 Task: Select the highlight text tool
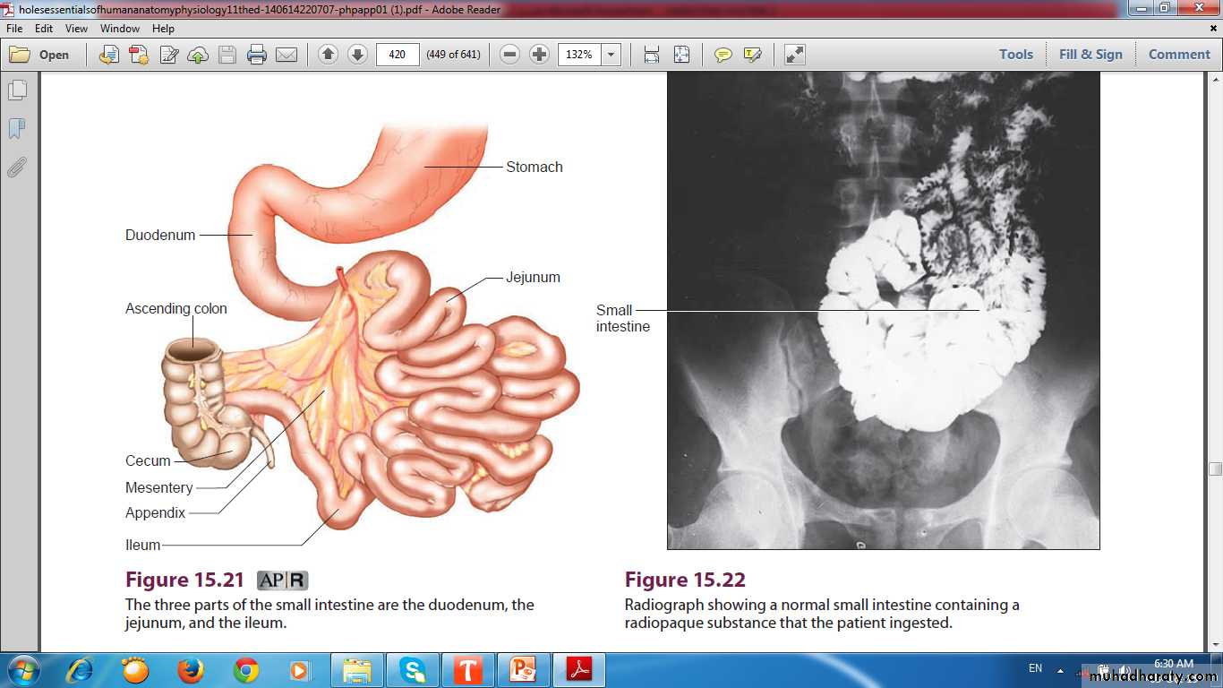[x=752, y=55]
